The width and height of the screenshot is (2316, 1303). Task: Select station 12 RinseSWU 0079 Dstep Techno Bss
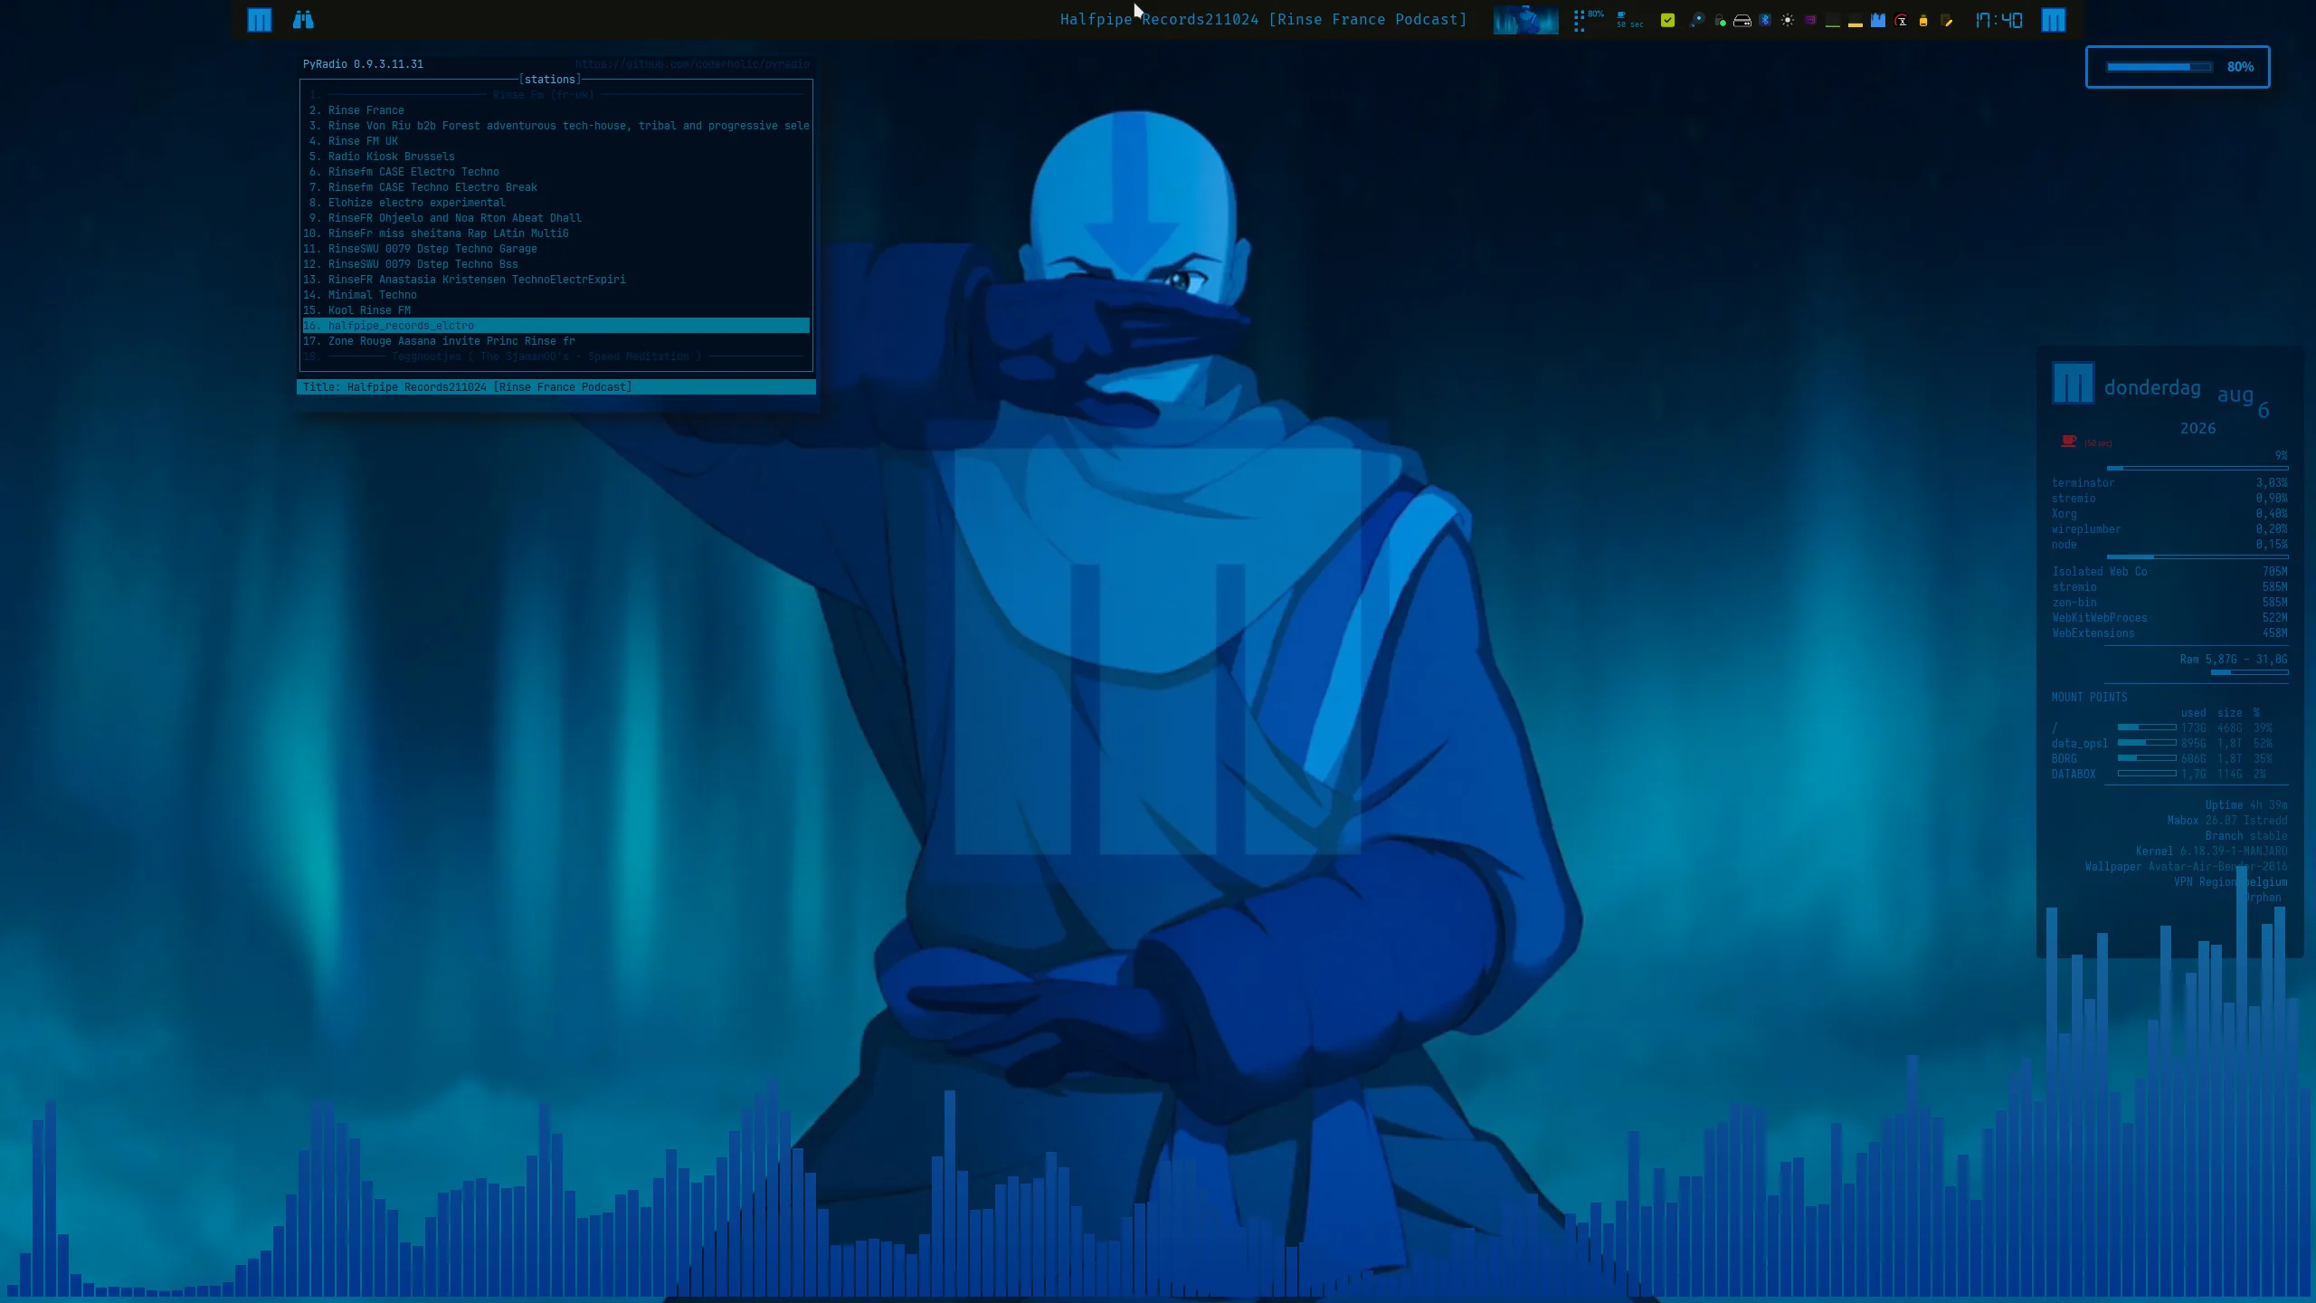point(556,264)
